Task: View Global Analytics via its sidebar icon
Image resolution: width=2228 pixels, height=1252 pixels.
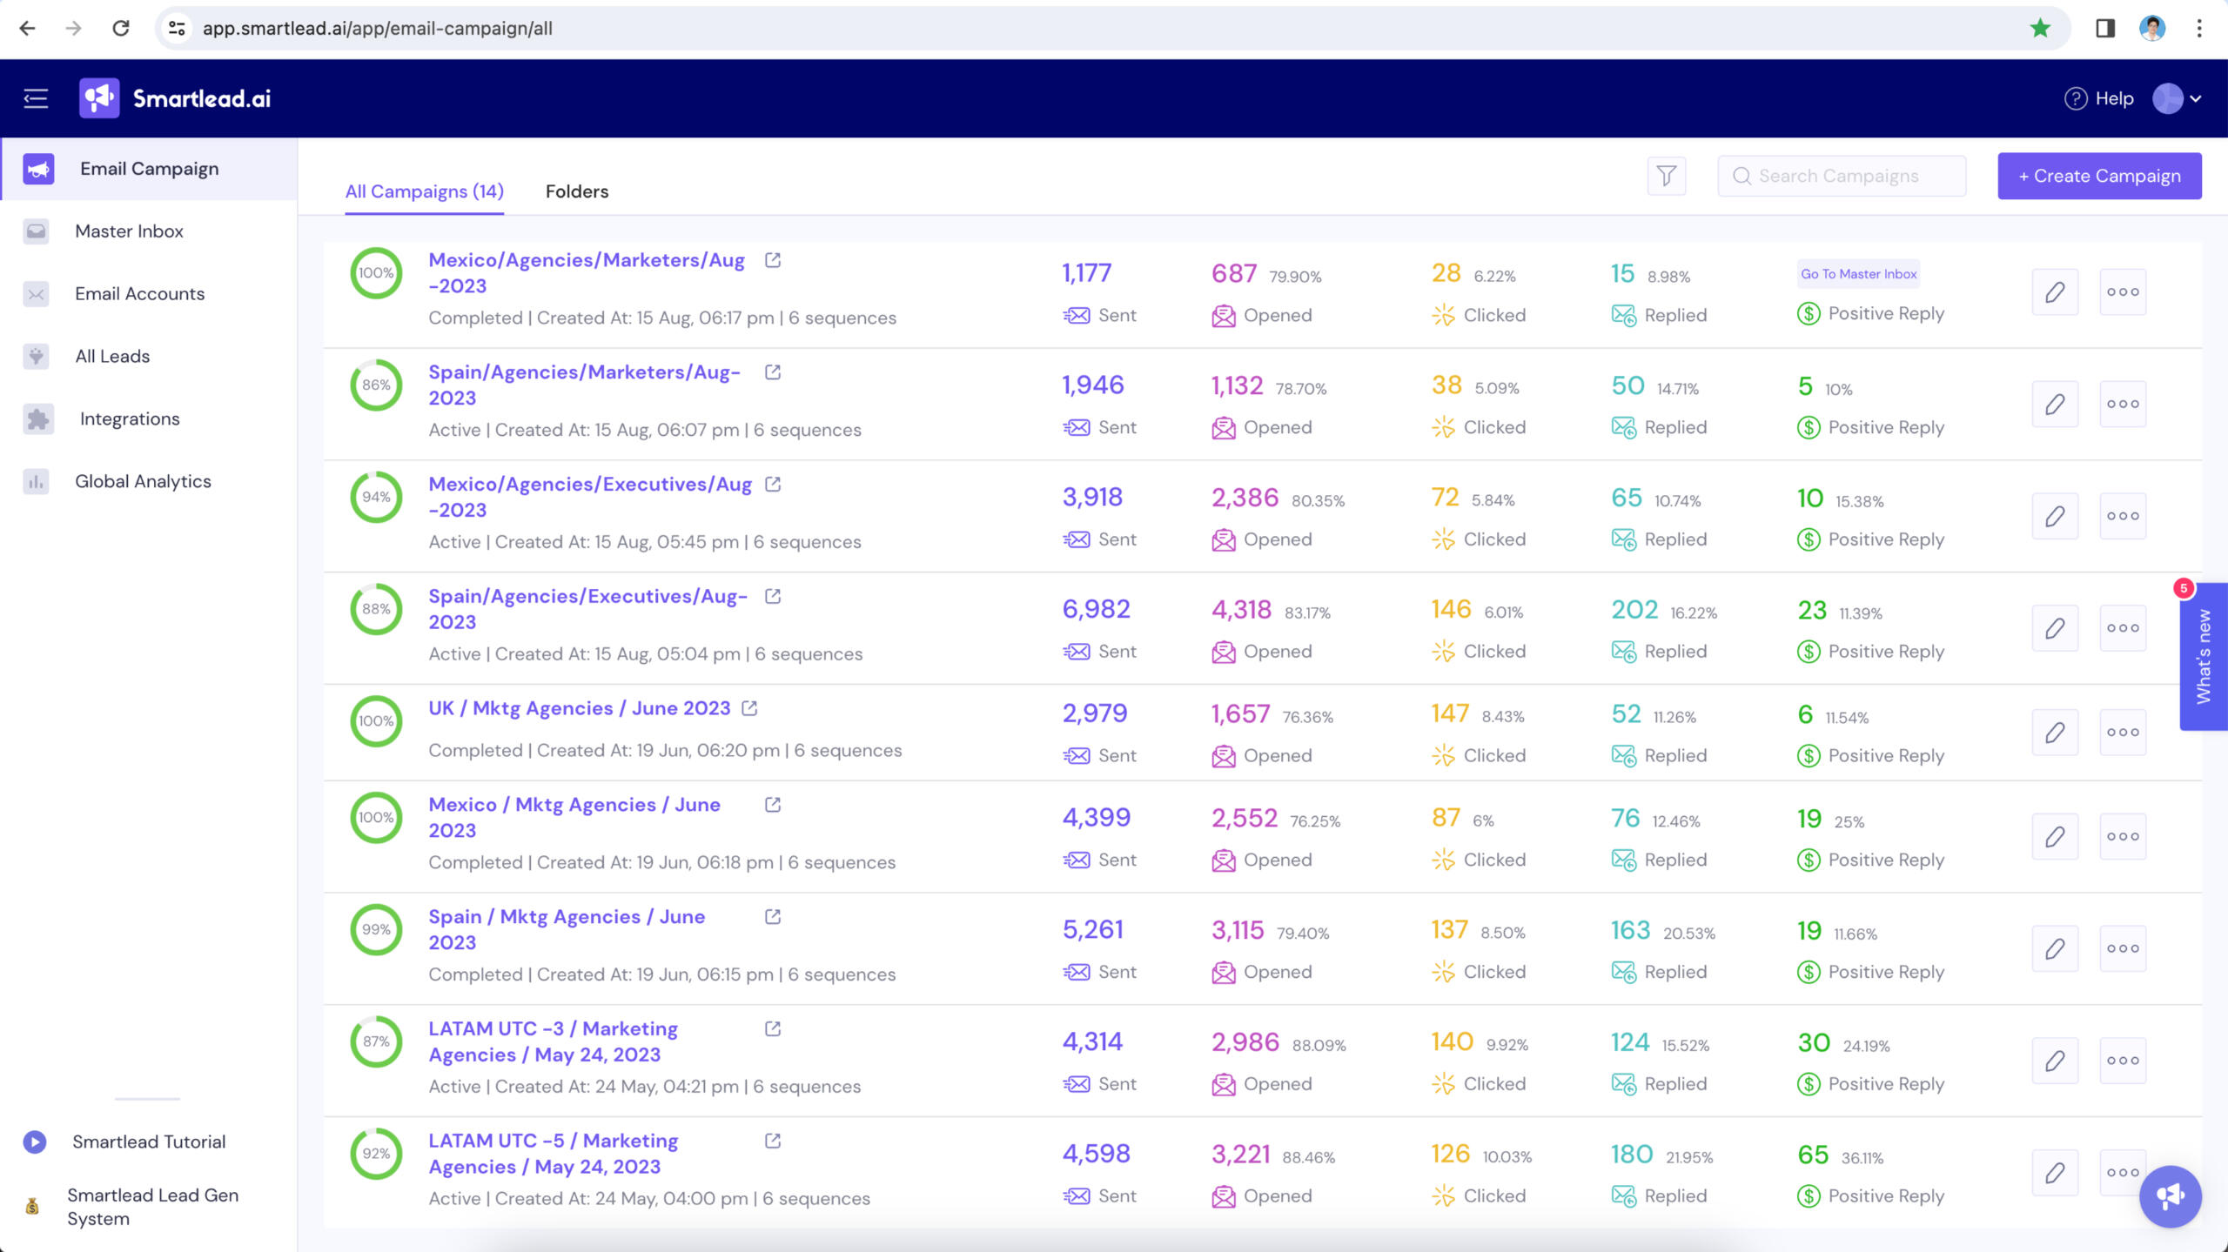Action: [x=36, y=481]
